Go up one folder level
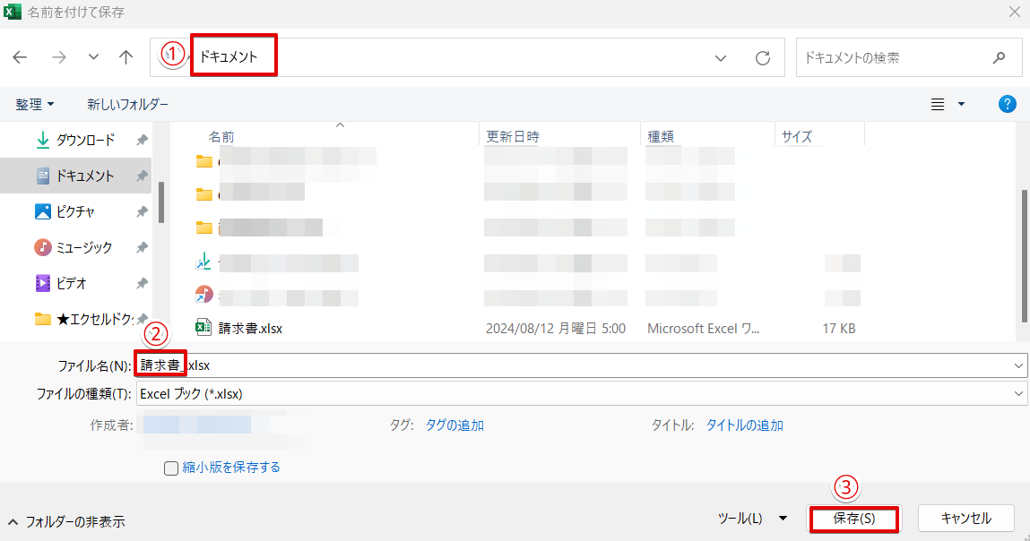1030x541 pixels. tap(125, 56)
